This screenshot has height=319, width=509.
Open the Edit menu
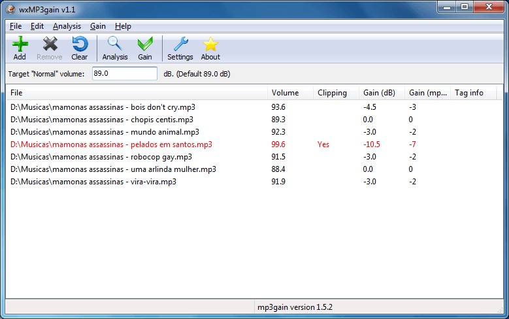tap(37, 26)
